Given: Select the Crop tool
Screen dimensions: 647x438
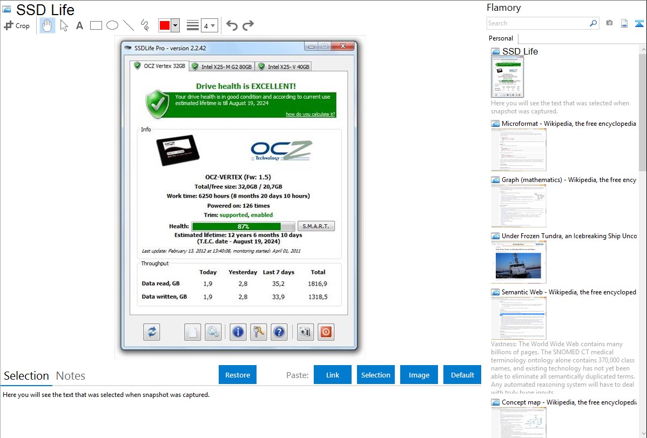Looking at the screenshot, I should point(17,25).
